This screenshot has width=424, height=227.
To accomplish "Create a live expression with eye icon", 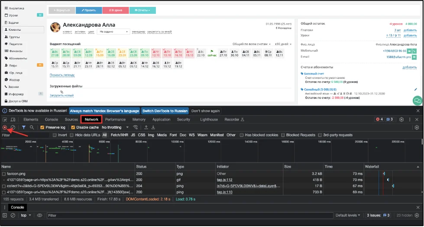I will coord(39,215).
